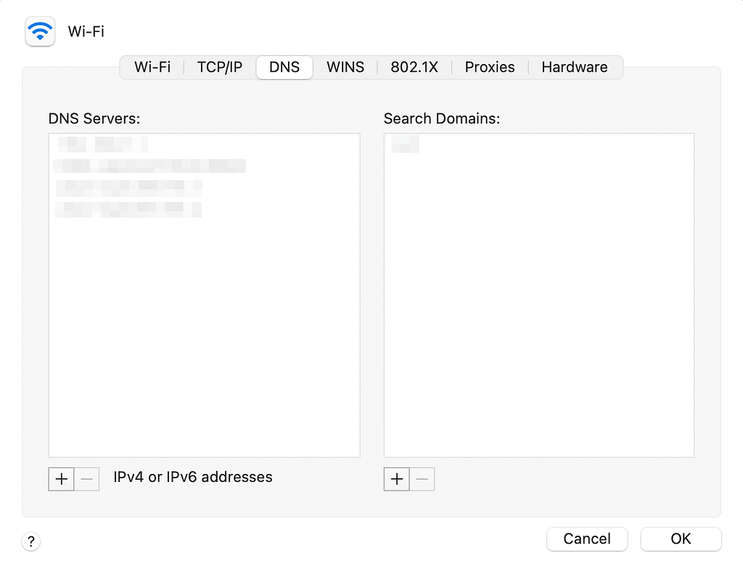Add a new DNS server with plus button
Viewport: 743px width, 561px height.
(x=62, y=479)
